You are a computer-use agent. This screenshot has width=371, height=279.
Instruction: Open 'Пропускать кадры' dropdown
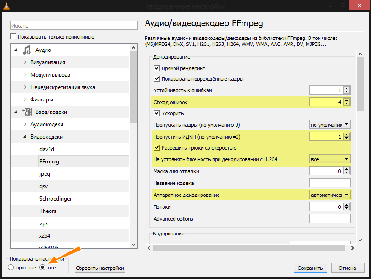tap(330, 125)
